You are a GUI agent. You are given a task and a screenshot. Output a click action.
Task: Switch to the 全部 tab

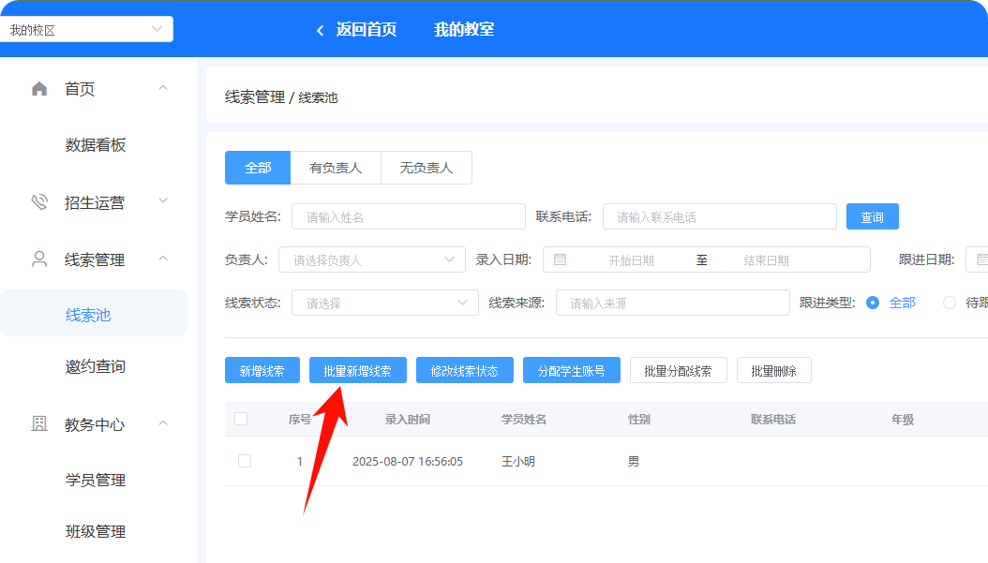258,168
